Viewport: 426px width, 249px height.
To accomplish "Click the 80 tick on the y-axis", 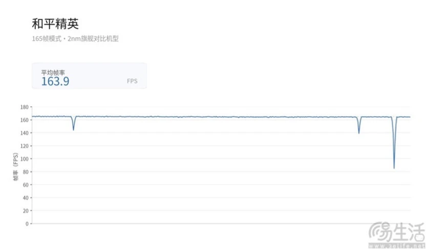I will [26, 172].
